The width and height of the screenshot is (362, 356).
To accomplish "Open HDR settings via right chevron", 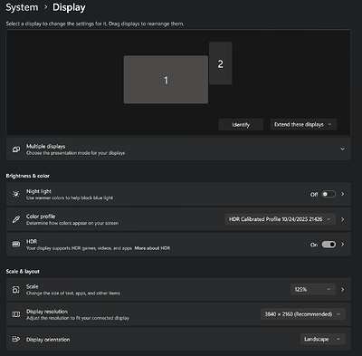I will (343, 245).
